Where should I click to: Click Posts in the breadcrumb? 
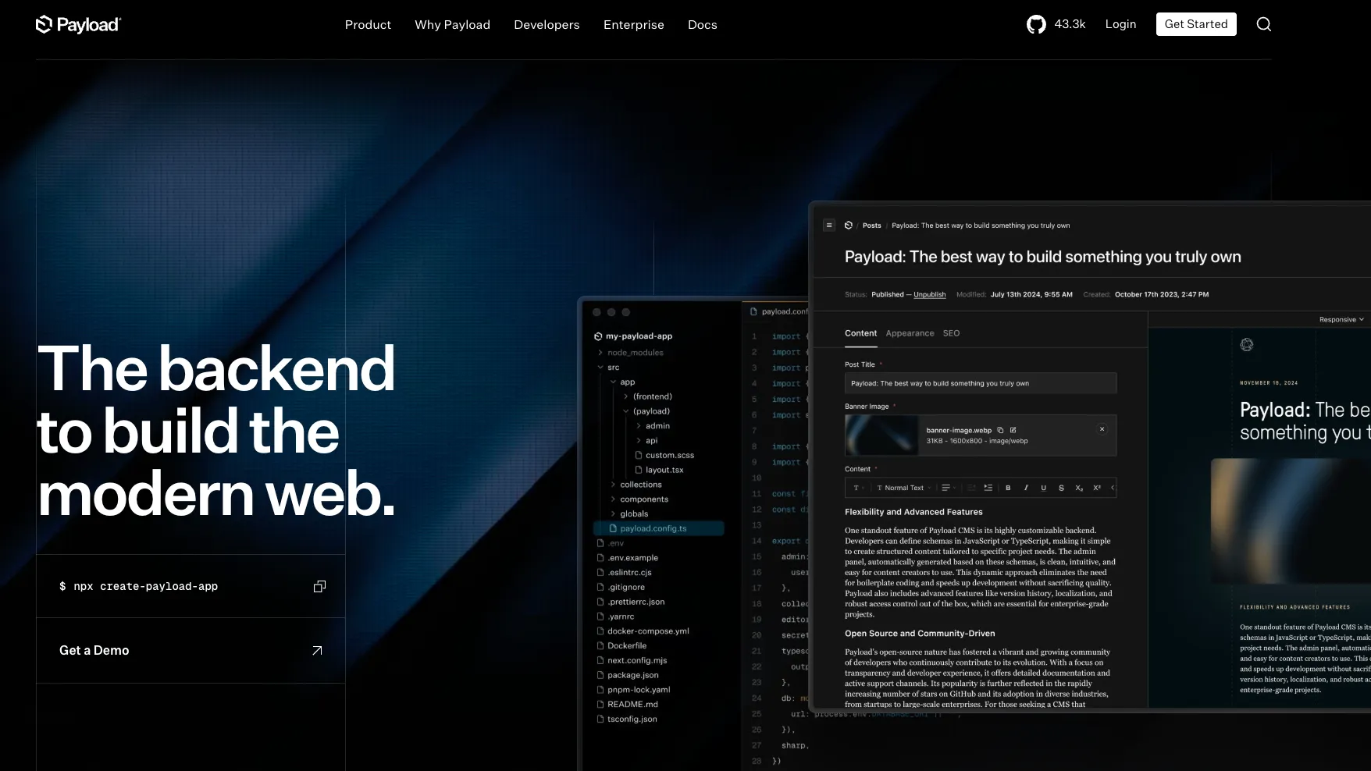pyautogui.click(x=871, y=226)
